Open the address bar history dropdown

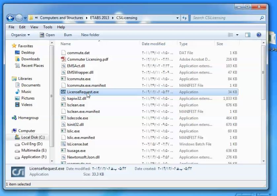[177, 18]
